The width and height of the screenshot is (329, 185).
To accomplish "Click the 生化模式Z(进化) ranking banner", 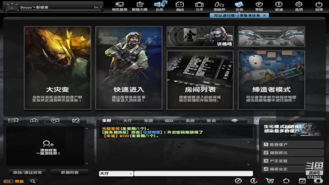I will pos(292,129).
